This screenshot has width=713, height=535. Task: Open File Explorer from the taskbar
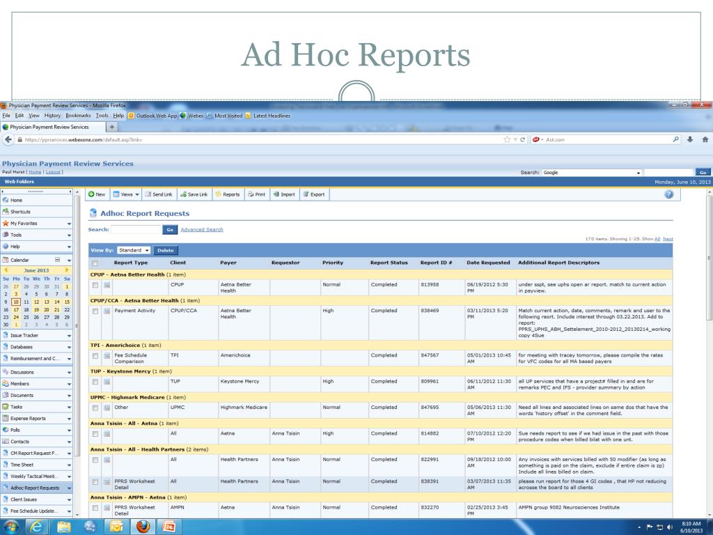[64, 527]
